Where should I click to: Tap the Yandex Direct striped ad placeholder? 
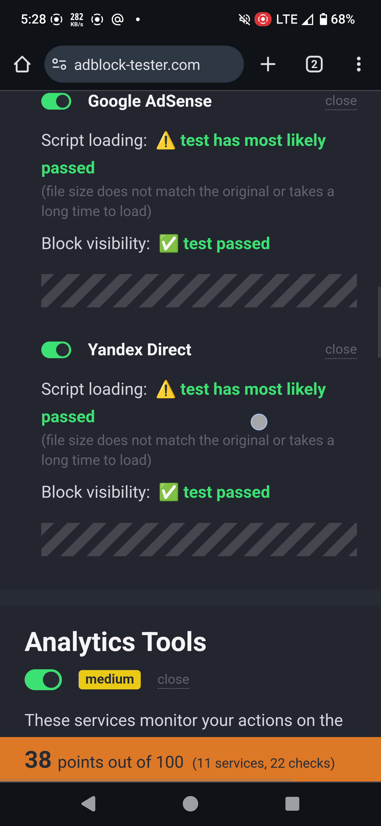click(199, 539)
